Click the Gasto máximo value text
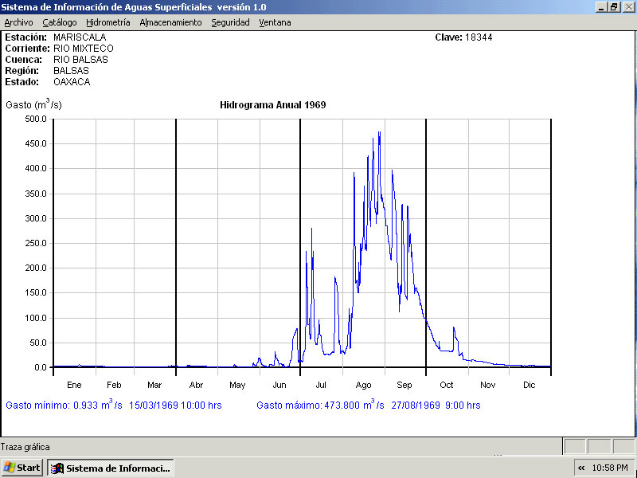The width and height of the screenshot is (637, 478). click(368, 406)
